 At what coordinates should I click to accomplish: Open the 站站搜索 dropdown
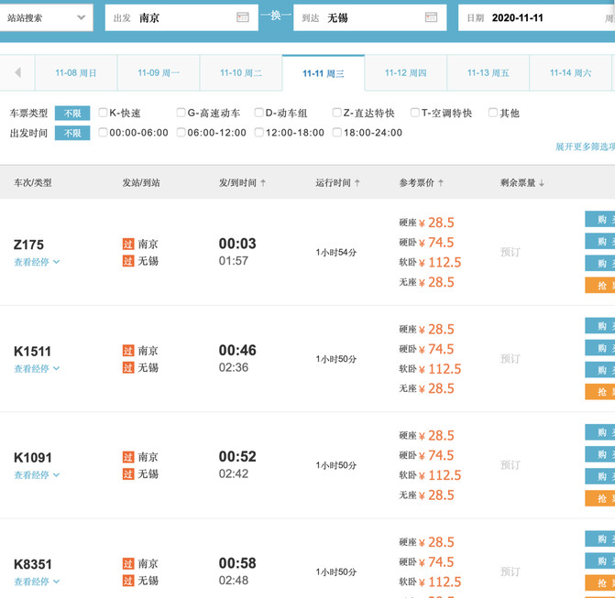click(46, 17)
